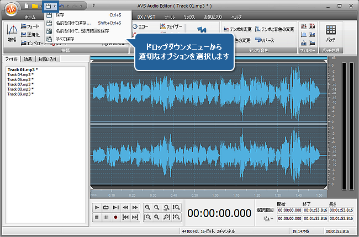Open the save dropdown arrow in quick toolbar

coord(54,6)
